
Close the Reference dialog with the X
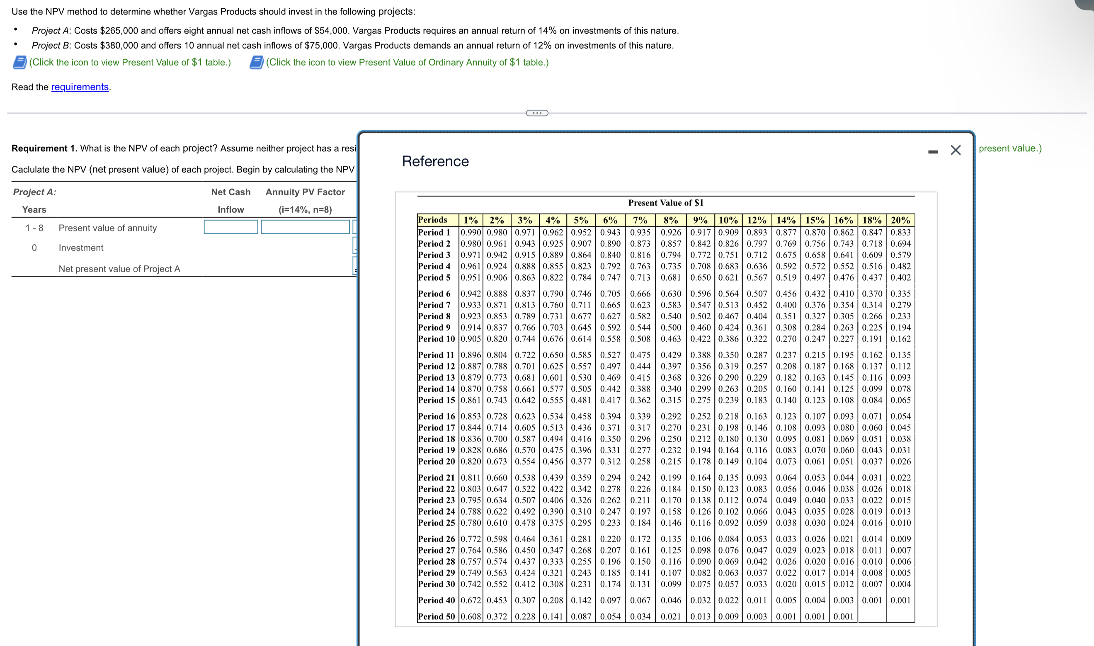[956, 150]
